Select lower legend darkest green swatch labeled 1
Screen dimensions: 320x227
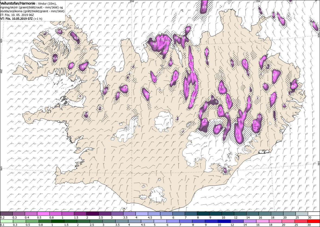click(x=57, y=221)
